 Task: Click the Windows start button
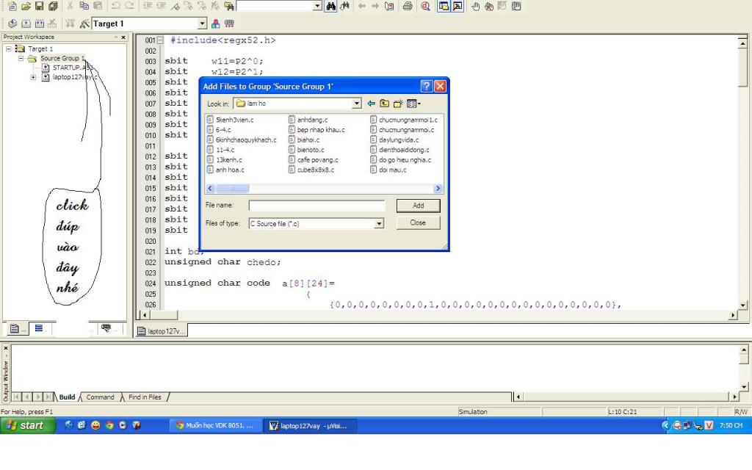click(27, 425)
